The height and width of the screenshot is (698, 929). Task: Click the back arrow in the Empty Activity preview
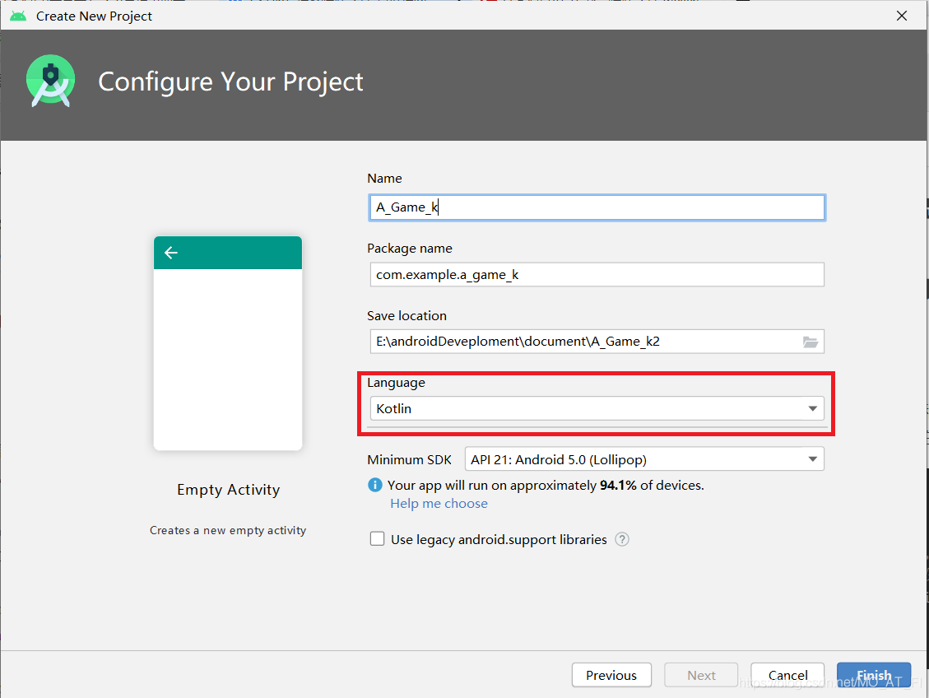[171, 253]
